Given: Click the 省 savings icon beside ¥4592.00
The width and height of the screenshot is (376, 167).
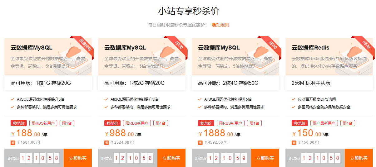Looking at the screenshot, I should (200, 143).
